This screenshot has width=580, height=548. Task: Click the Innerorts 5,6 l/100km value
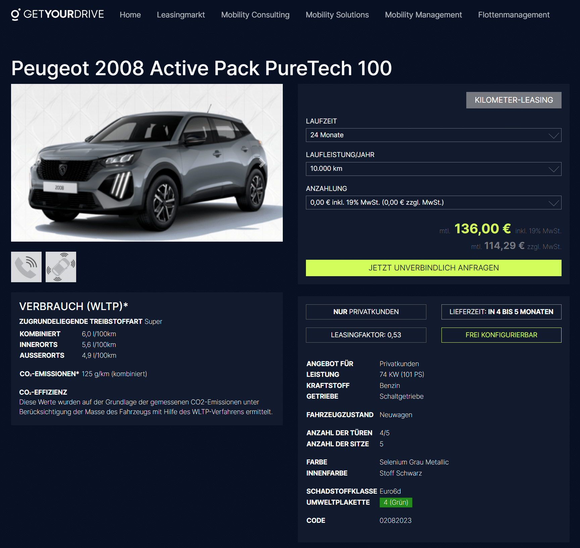coord(99,345)
